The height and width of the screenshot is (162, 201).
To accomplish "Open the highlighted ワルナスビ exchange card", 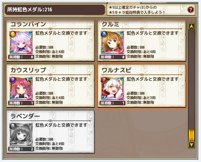I will click(x=142, y=86).
